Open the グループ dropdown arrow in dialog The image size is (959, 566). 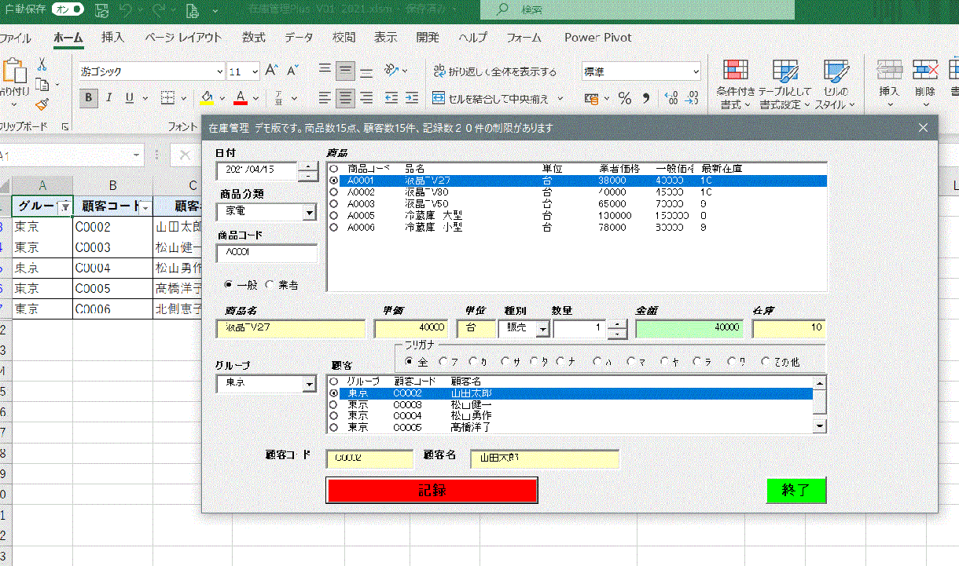pyautogui.click(x=309, y=384)
